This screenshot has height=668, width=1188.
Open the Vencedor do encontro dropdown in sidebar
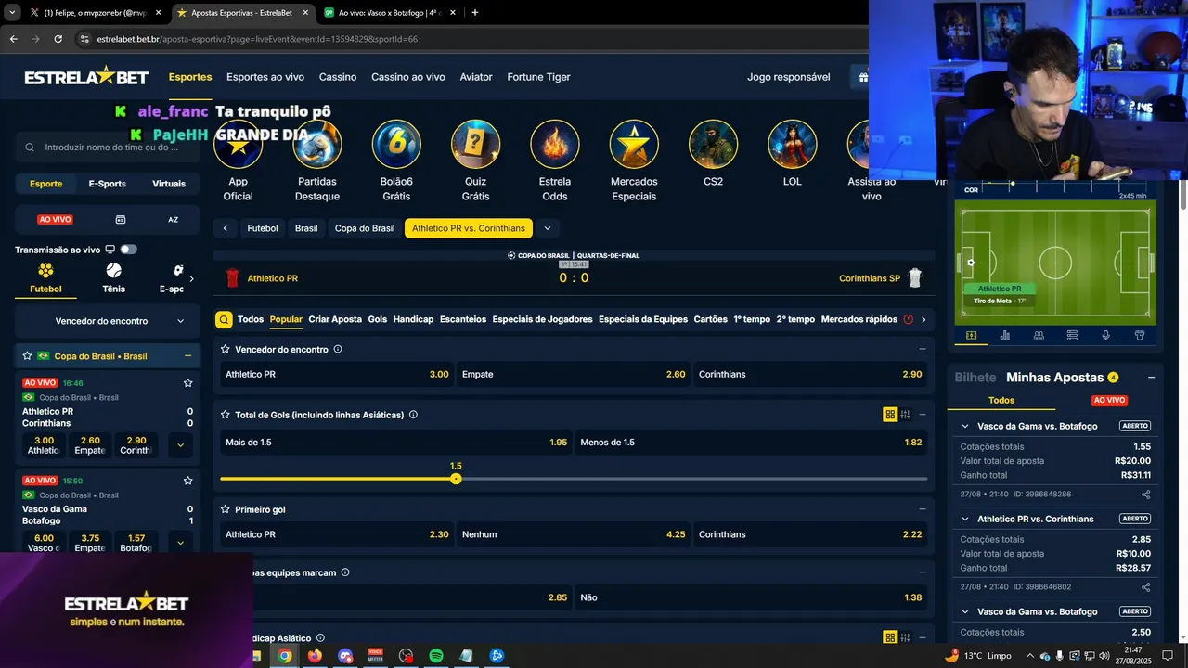(108, 321)
